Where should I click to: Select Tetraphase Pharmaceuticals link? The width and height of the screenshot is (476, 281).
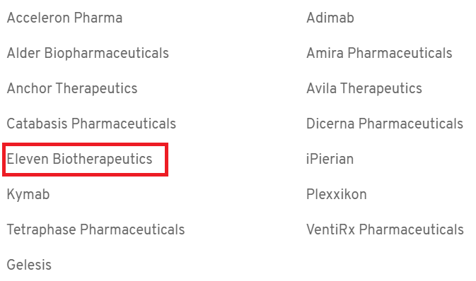[95, 229]
